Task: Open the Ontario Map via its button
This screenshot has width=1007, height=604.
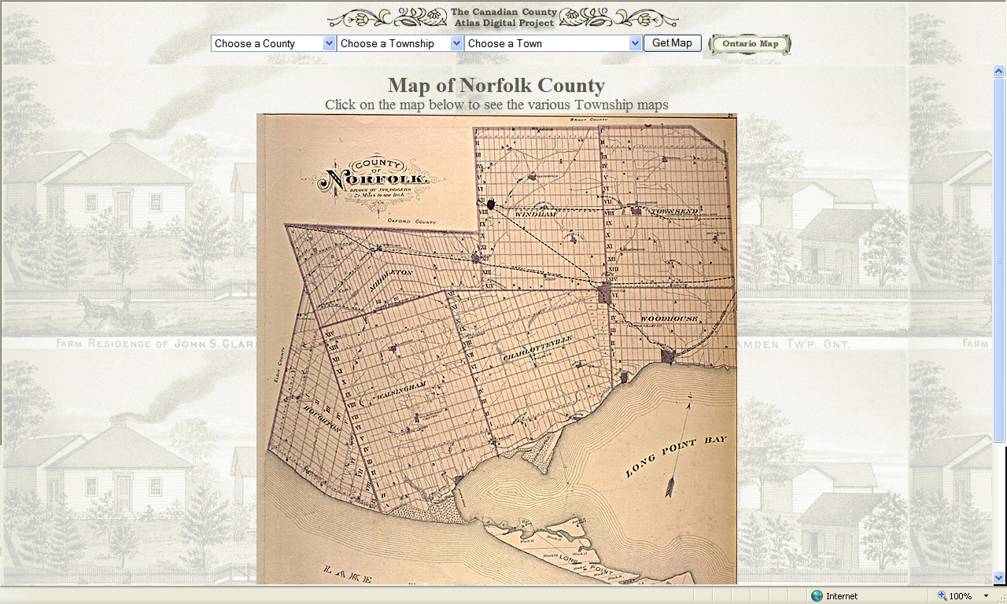Action: (748, 44)
